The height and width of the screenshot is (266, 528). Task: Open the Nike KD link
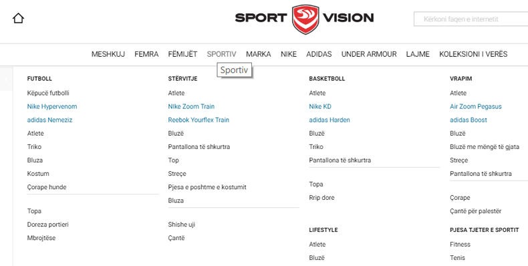pos(320,106)
